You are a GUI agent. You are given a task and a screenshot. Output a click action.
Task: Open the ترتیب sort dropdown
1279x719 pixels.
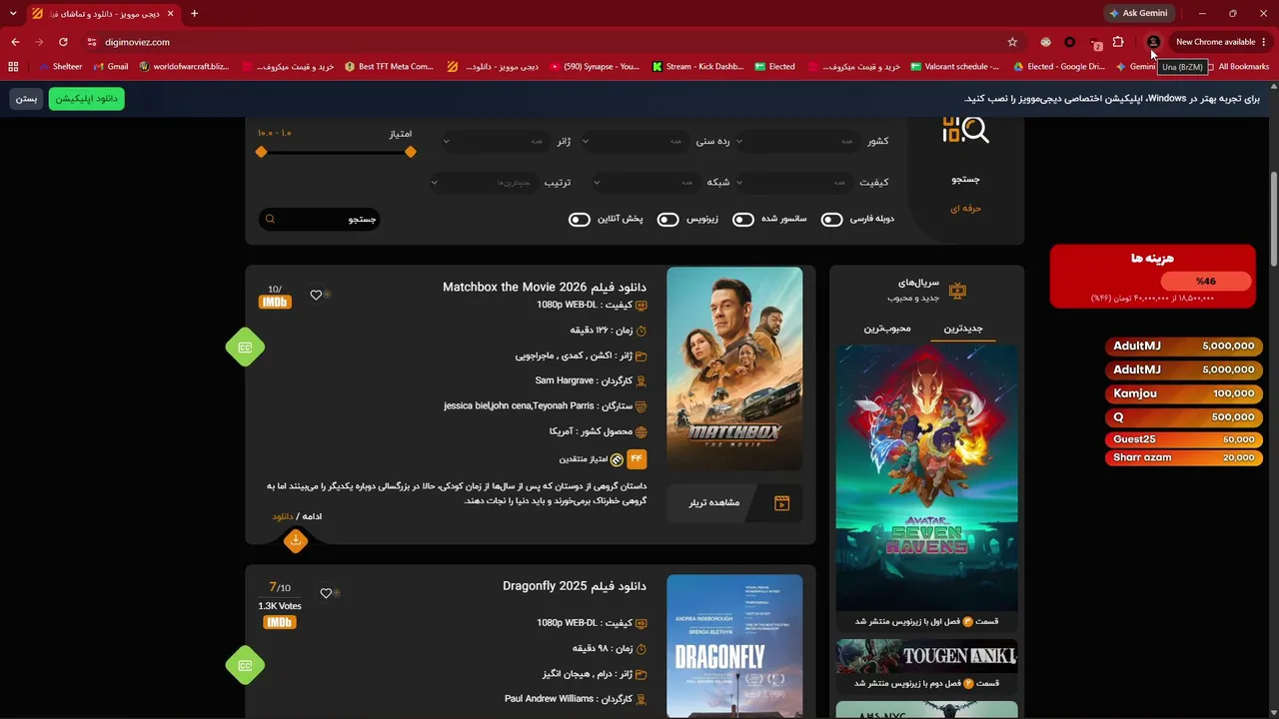coord(485,183)
